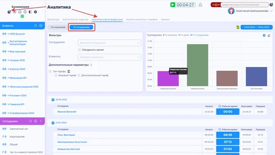This screenshot has width=275, height=155.
Task: Open three-dot menu in Сотрудники header
Action: click(x=41, y=121)
